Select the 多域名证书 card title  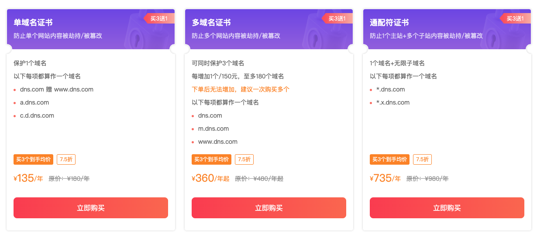point(211,23)
